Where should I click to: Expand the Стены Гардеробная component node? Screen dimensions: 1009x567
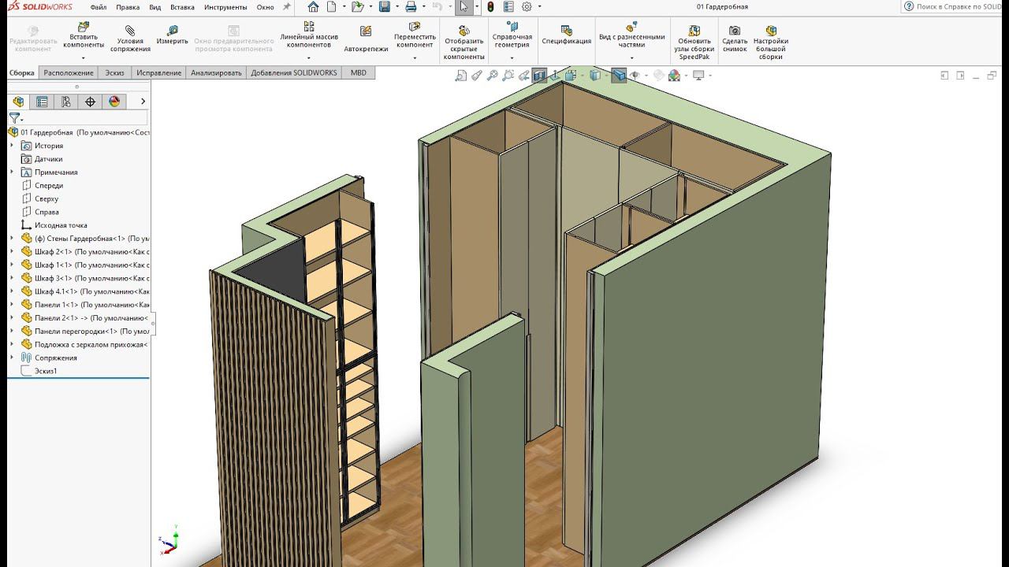(12, 239)
